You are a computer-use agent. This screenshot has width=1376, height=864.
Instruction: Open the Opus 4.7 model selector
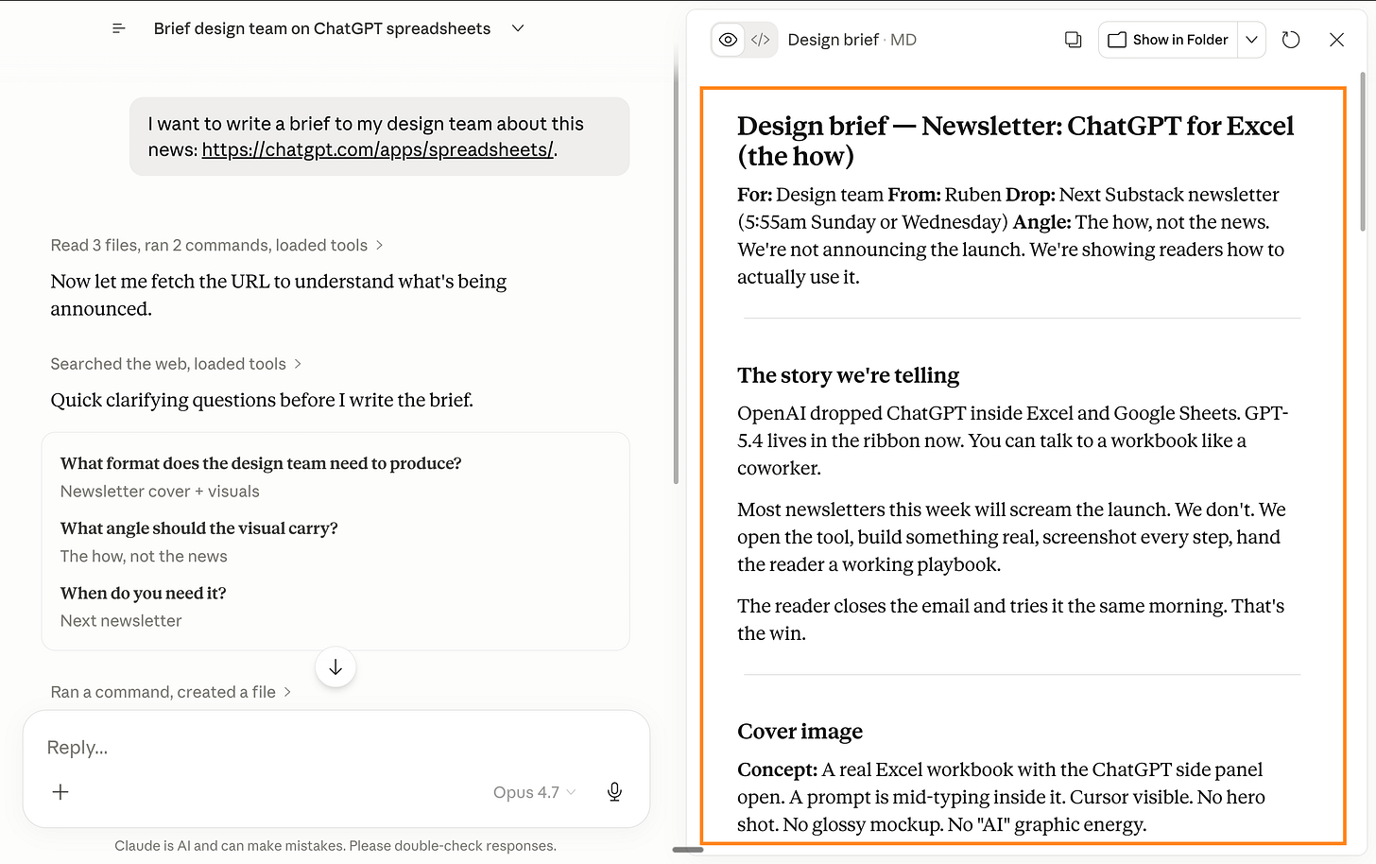(x=534, y=792)
